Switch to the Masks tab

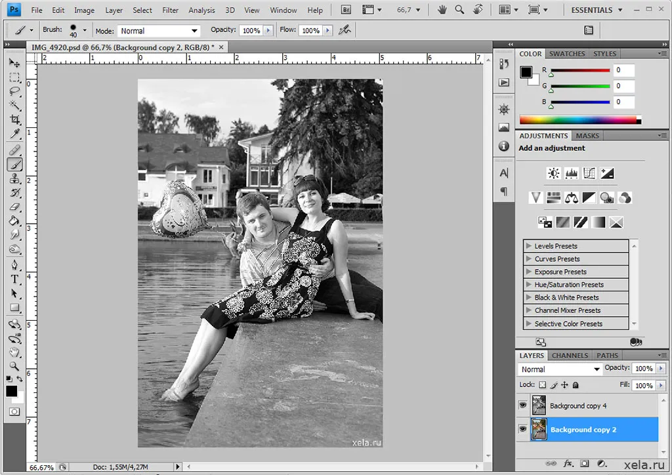pos(587,136)
